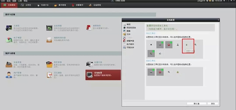Select the stop icon in preview toolbar
Image resolution: width=236 pixels, height=110 pixels.
151,45
